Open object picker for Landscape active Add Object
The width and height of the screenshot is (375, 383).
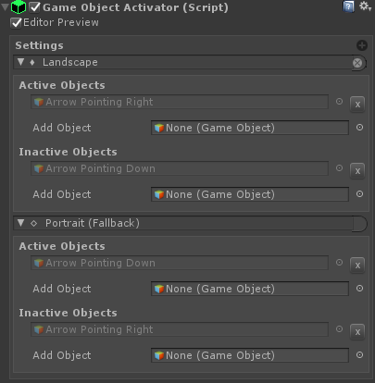coord(359,128)
